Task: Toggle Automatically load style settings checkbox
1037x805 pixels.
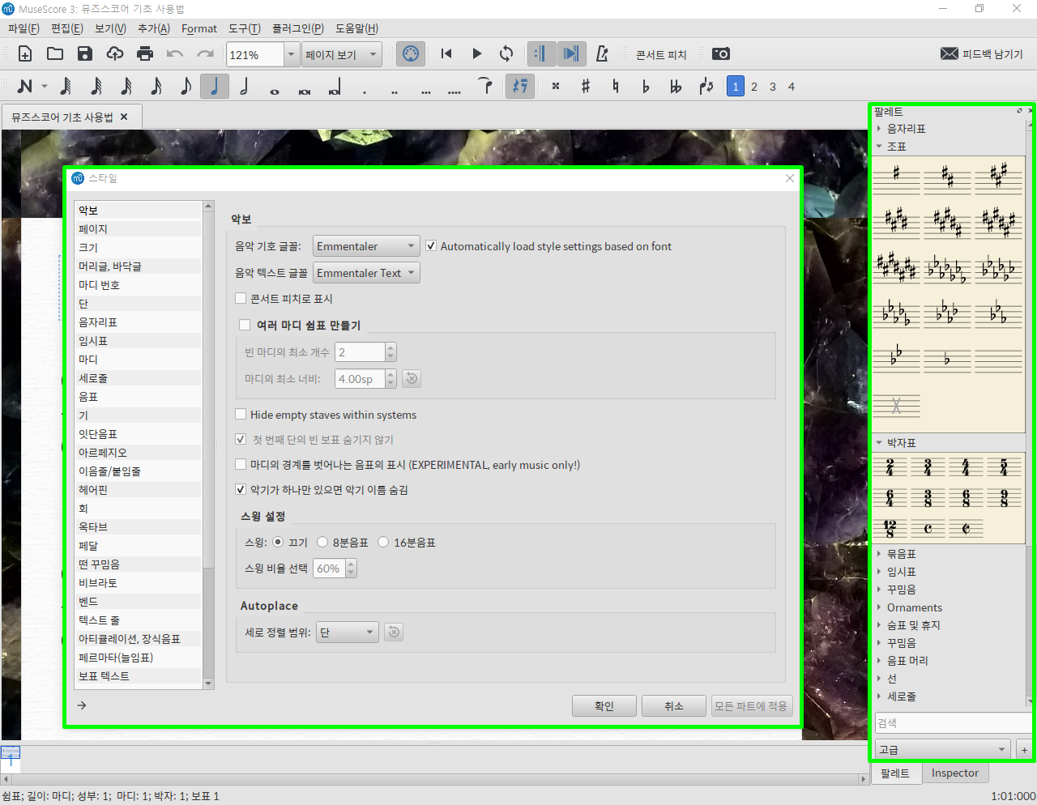Action: tap(431, 246)
